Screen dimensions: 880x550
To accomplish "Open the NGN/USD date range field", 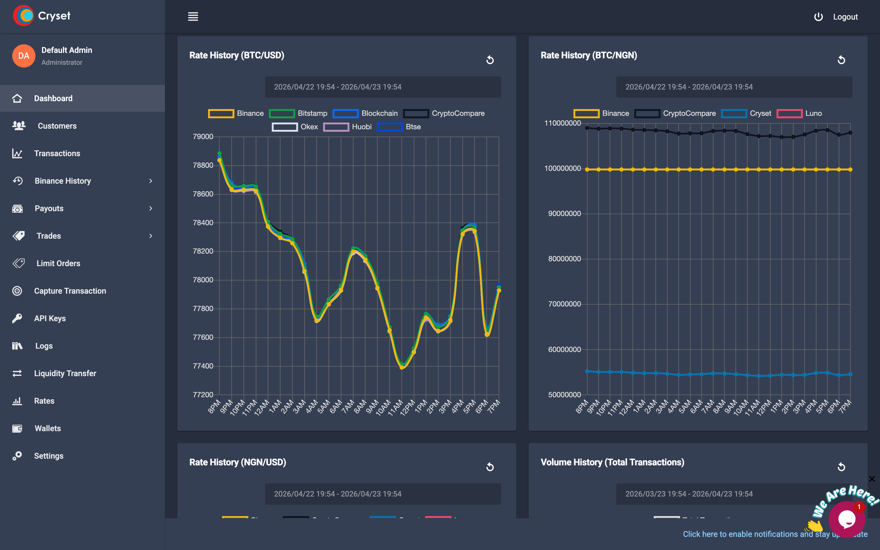I will click(383, 494).
